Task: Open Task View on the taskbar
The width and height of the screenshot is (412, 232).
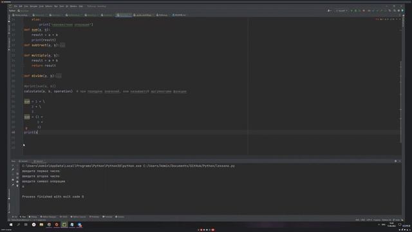Action: pyautogui.click(x=26, y=225)
